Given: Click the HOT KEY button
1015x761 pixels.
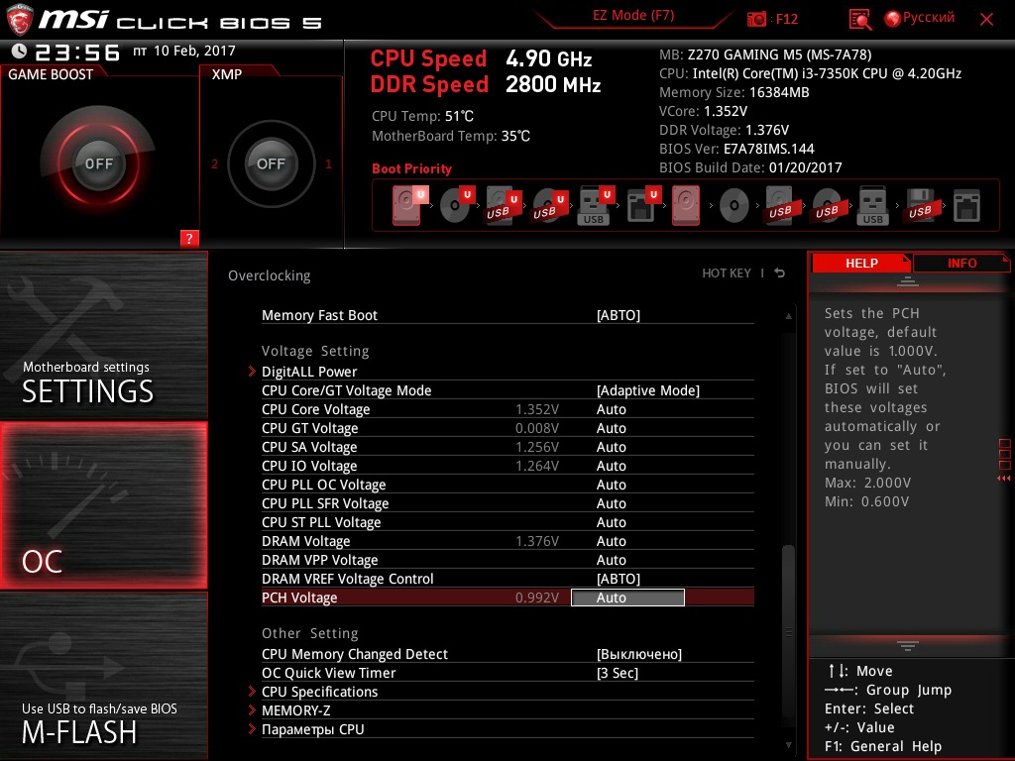Looking at the screenshot, I should [x=727, y=273].
